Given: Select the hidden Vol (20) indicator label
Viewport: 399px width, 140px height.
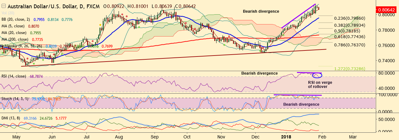Looking at the screenshot, I should [8, 13].
